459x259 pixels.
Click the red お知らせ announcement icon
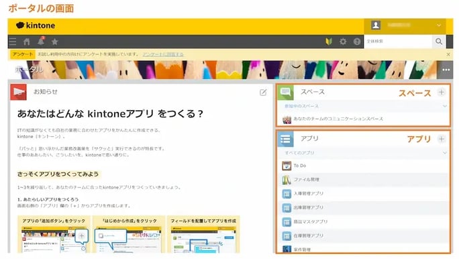tap(18, 92)
